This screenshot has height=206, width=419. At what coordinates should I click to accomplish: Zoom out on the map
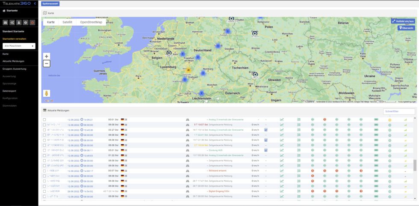[47, 63]
